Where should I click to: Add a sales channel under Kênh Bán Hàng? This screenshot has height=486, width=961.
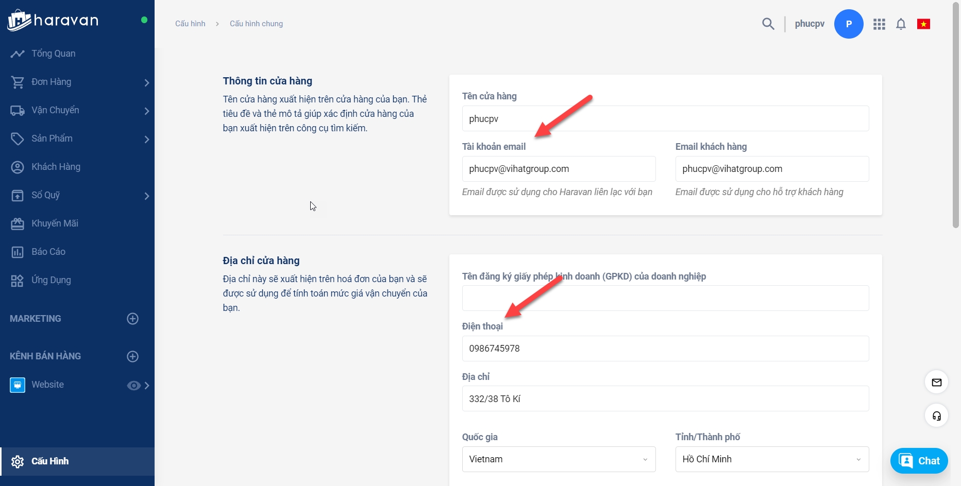[132, 356]
